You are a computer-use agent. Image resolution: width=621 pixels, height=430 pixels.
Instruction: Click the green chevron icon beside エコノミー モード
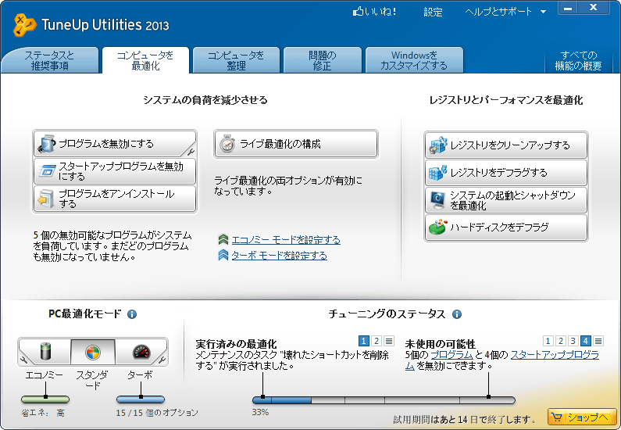point(223,240)
